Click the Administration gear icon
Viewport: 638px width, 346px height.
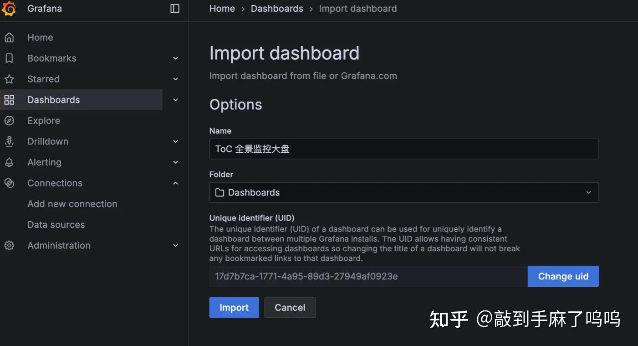click(9, 245)
